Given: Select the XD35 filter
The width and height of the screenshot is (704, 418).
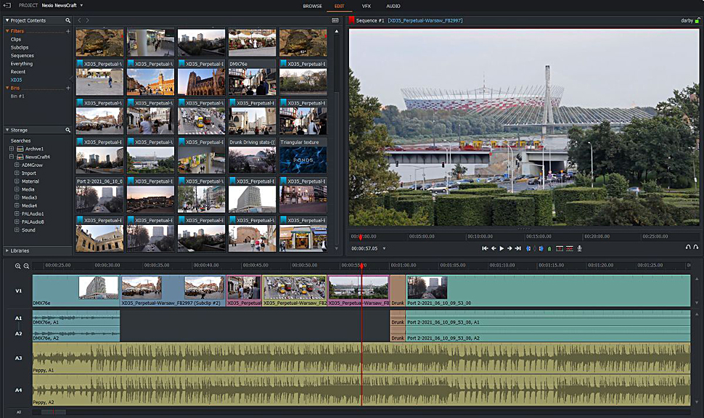Looking at the screenshot, I should [x=16, y=80].
